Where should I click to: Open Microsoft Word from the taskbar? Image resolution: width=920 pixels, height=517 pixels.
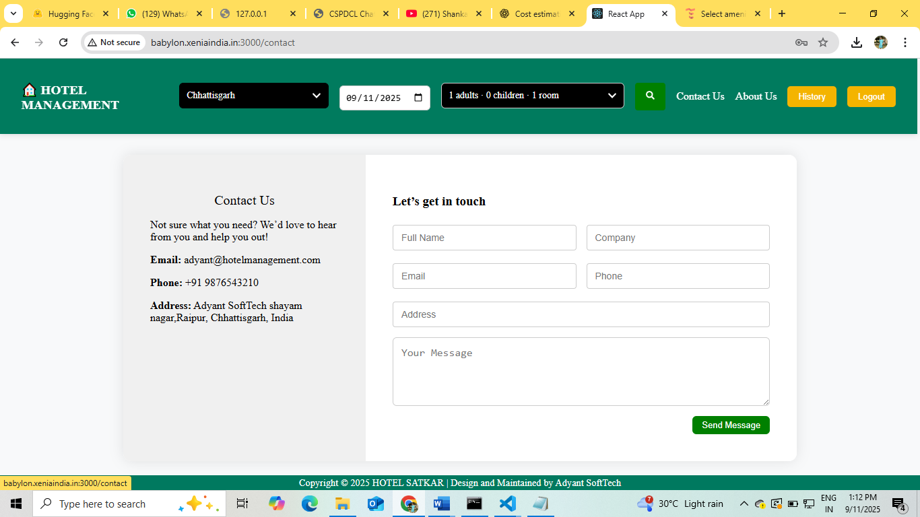pyautogui.click(x=441, y=504)
